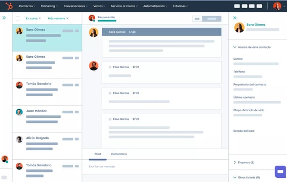Collapse the right contact panel double chevron
Viewport: 287px width, 182px height.
[235, 18]
